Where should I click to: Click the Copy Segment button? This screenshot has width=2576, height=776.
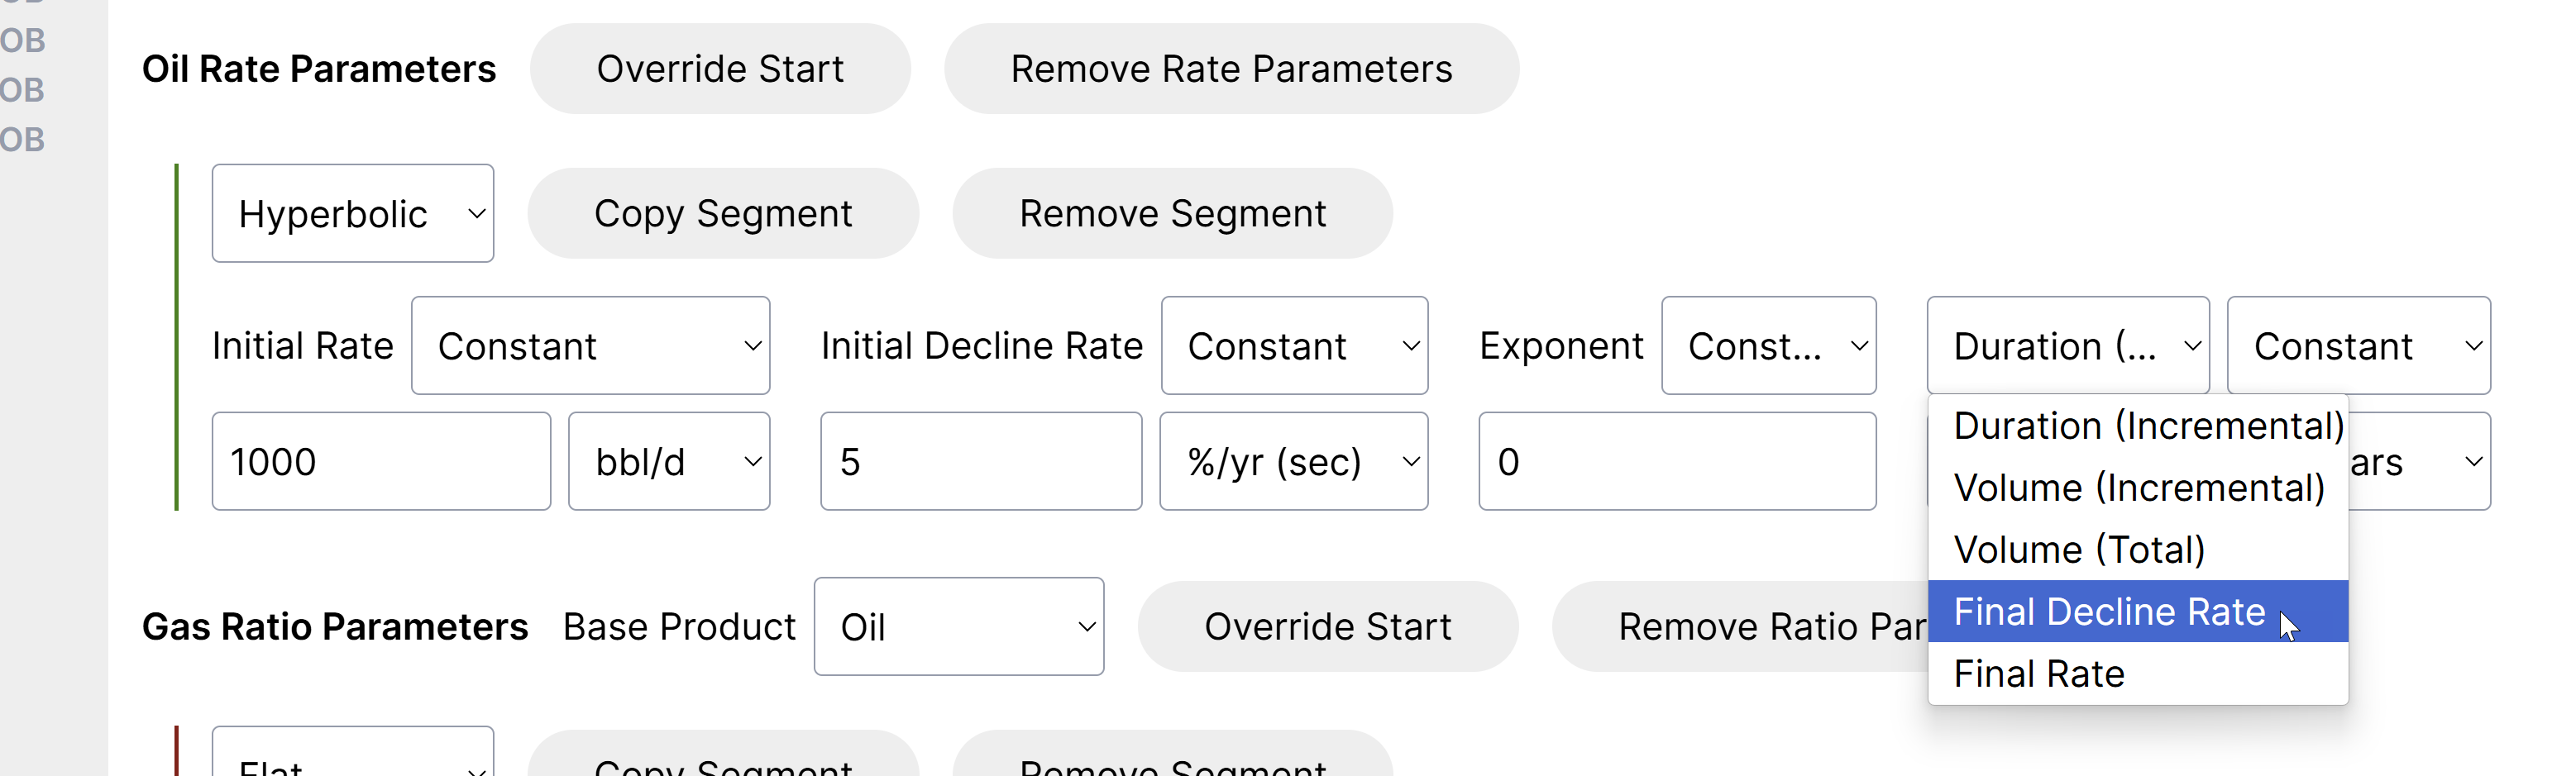[x=722, y=214]
